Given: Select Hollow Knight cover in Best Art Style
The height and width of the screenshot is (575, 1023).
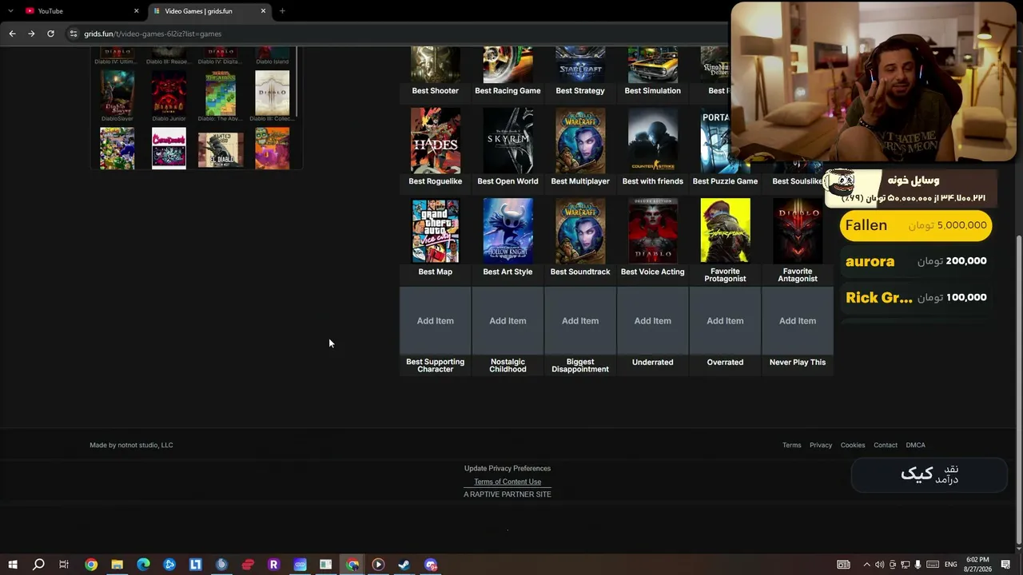Looking at the screenshot, I should 508,231.
